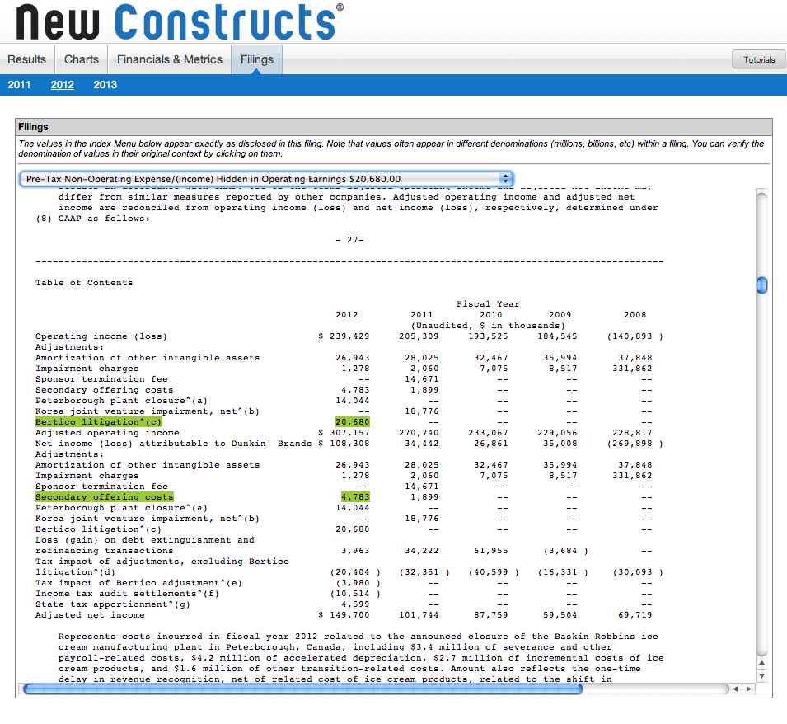Choose the 2013 filing year
Viewport: 787px width, 724px height.
tap(105, 85)
